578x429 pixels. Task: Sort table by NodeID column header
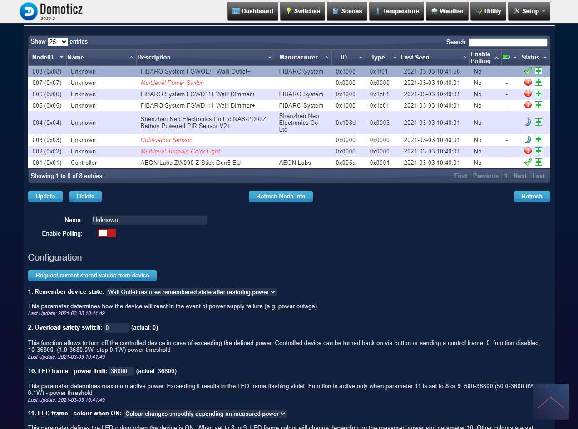click(43, 57)
